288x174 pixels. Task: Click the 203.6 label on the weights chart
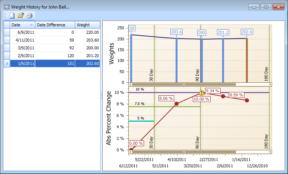tap(176, 32)
